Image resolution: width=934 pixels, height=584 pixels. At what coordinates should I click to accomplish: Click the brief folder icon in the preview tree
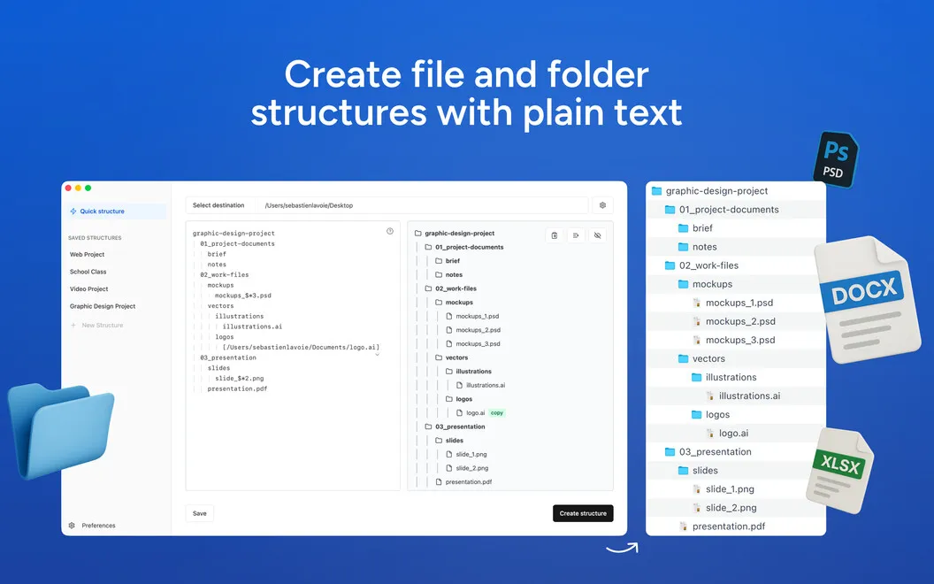(x=439, y=261)
